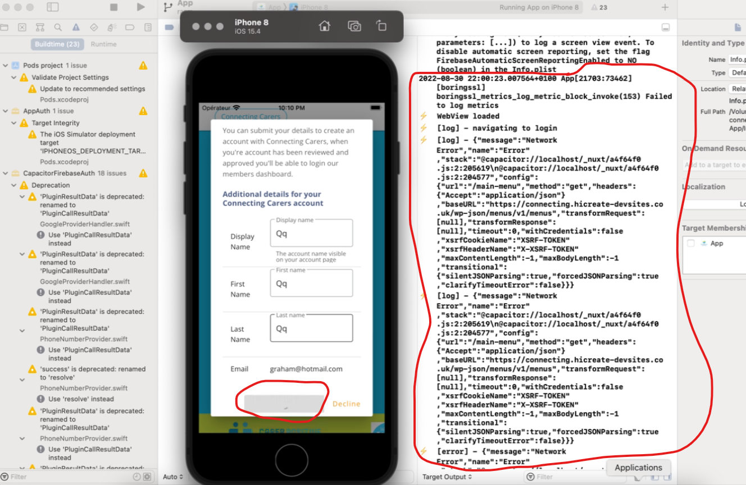Stop the running app with Stop button
This screenshot has width=746, height=485.
click(x=114, y=7)
